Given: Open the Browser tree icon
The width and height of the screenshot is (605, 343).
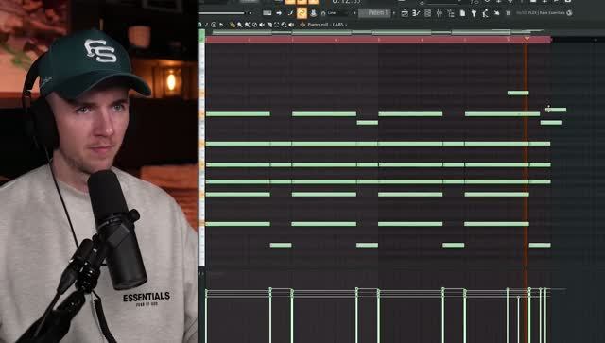Looking at the screenshot, I should (451, 13).
